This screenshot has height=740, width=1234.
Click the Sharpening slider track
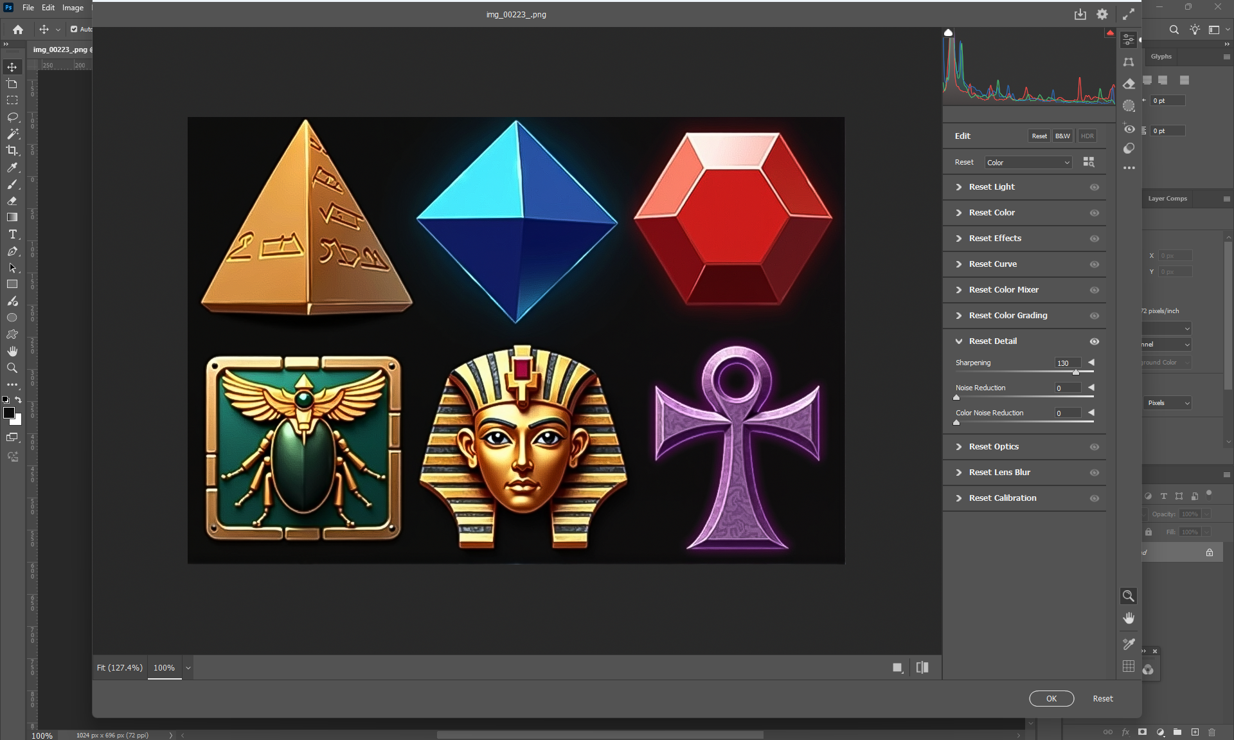click(1015, 372)
